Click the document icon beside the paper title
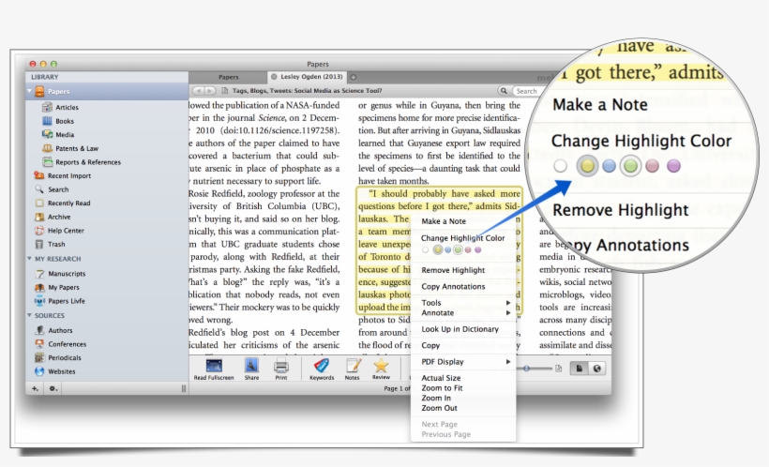 click(x=225, y=91)
